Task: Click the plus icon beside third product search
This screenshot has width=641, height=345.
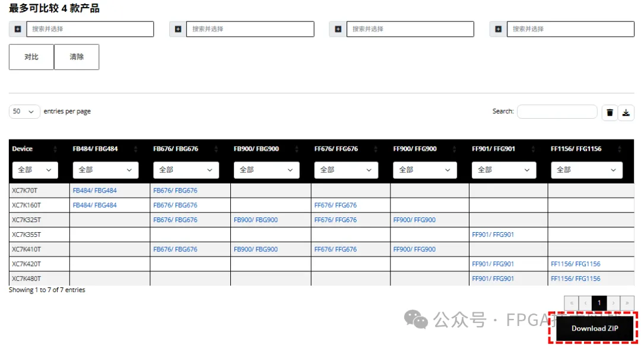Action: [338, 29]
